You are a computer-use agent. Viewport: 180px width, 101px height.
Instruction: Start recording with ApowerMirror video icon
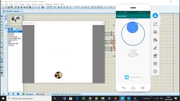point(155,40)
